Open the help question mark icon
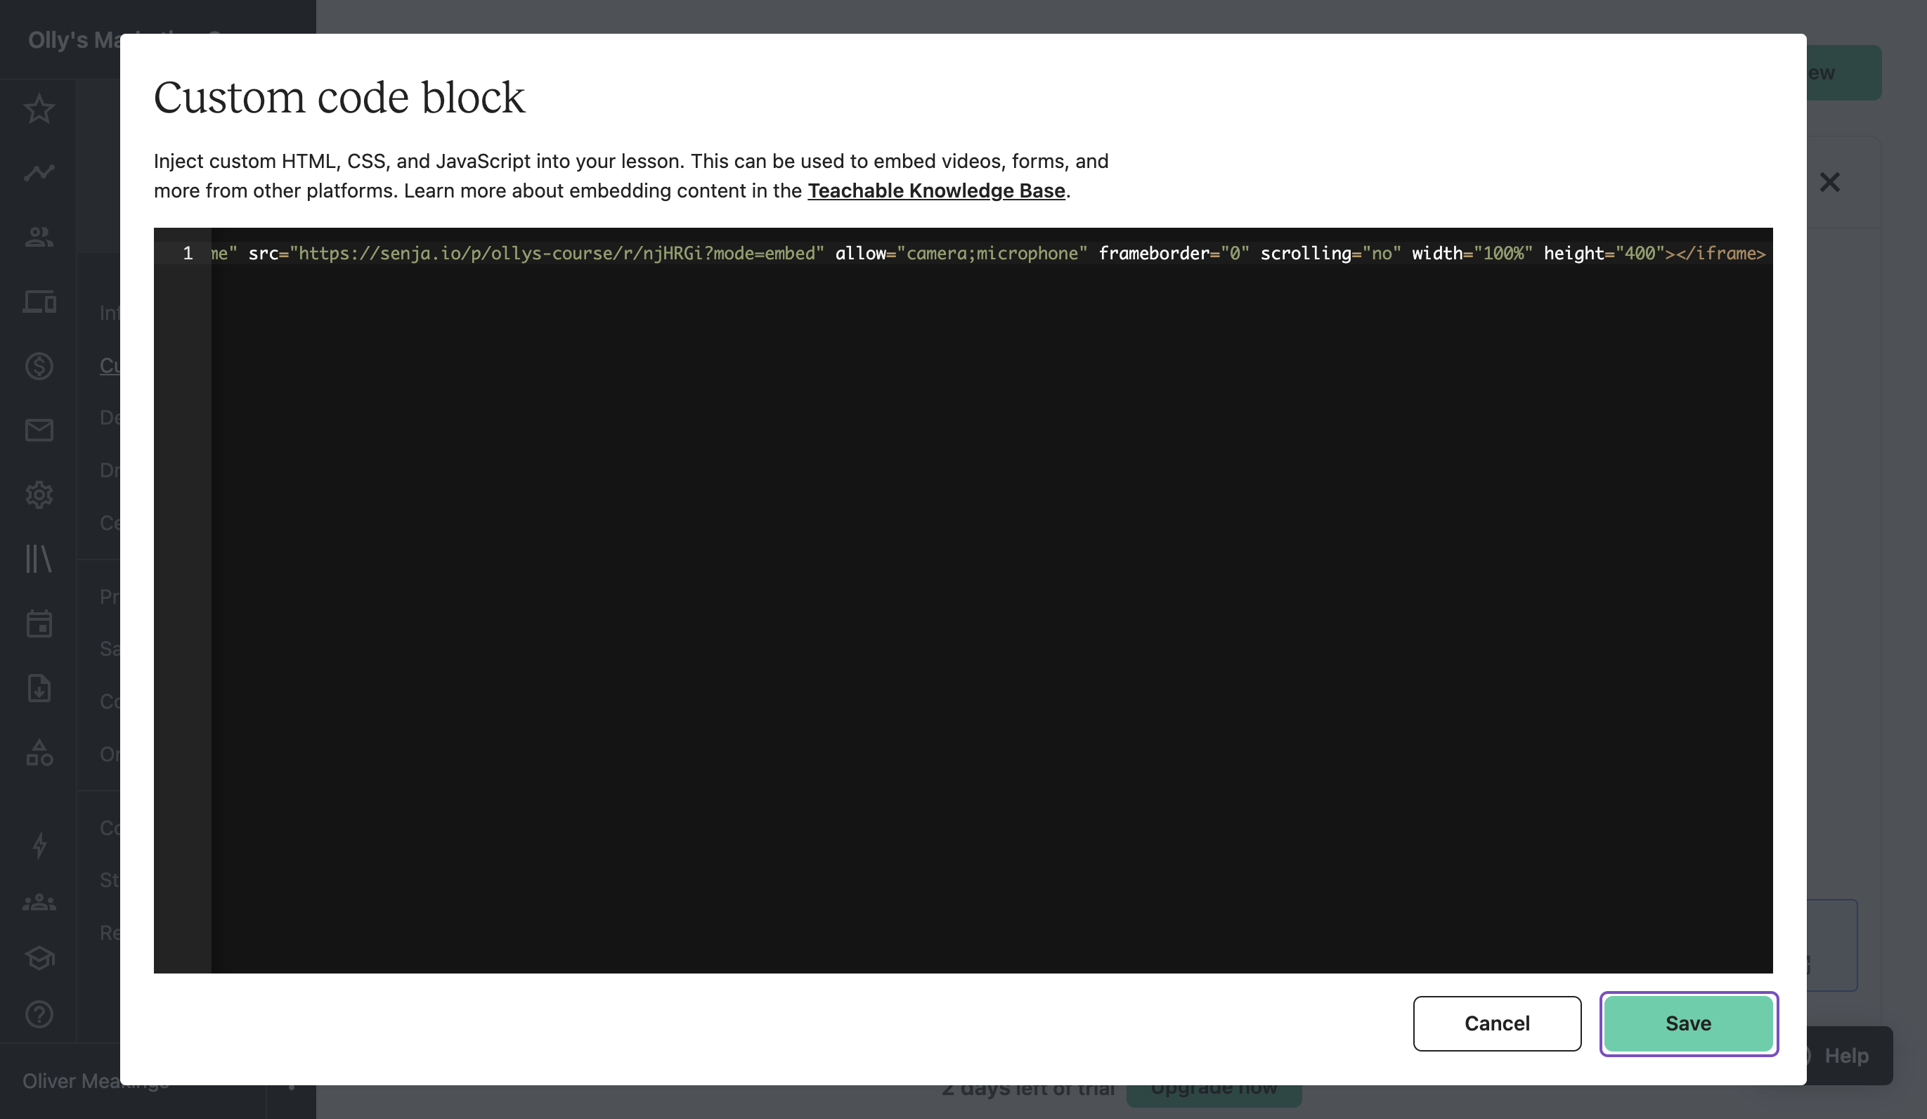 click(39, 1014)
